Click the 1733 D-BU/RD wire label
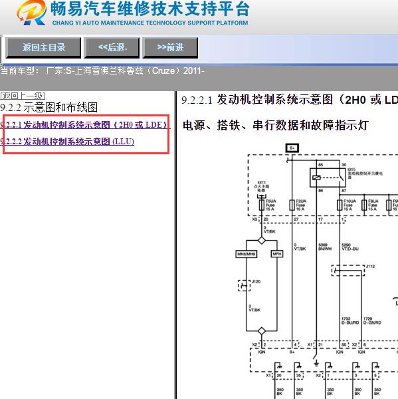This screenshot has width=398, height=399. click(350, 321)
